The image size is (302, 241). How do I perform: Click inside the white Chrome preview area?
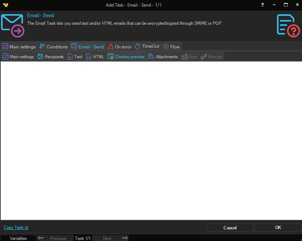click(151, 140)
